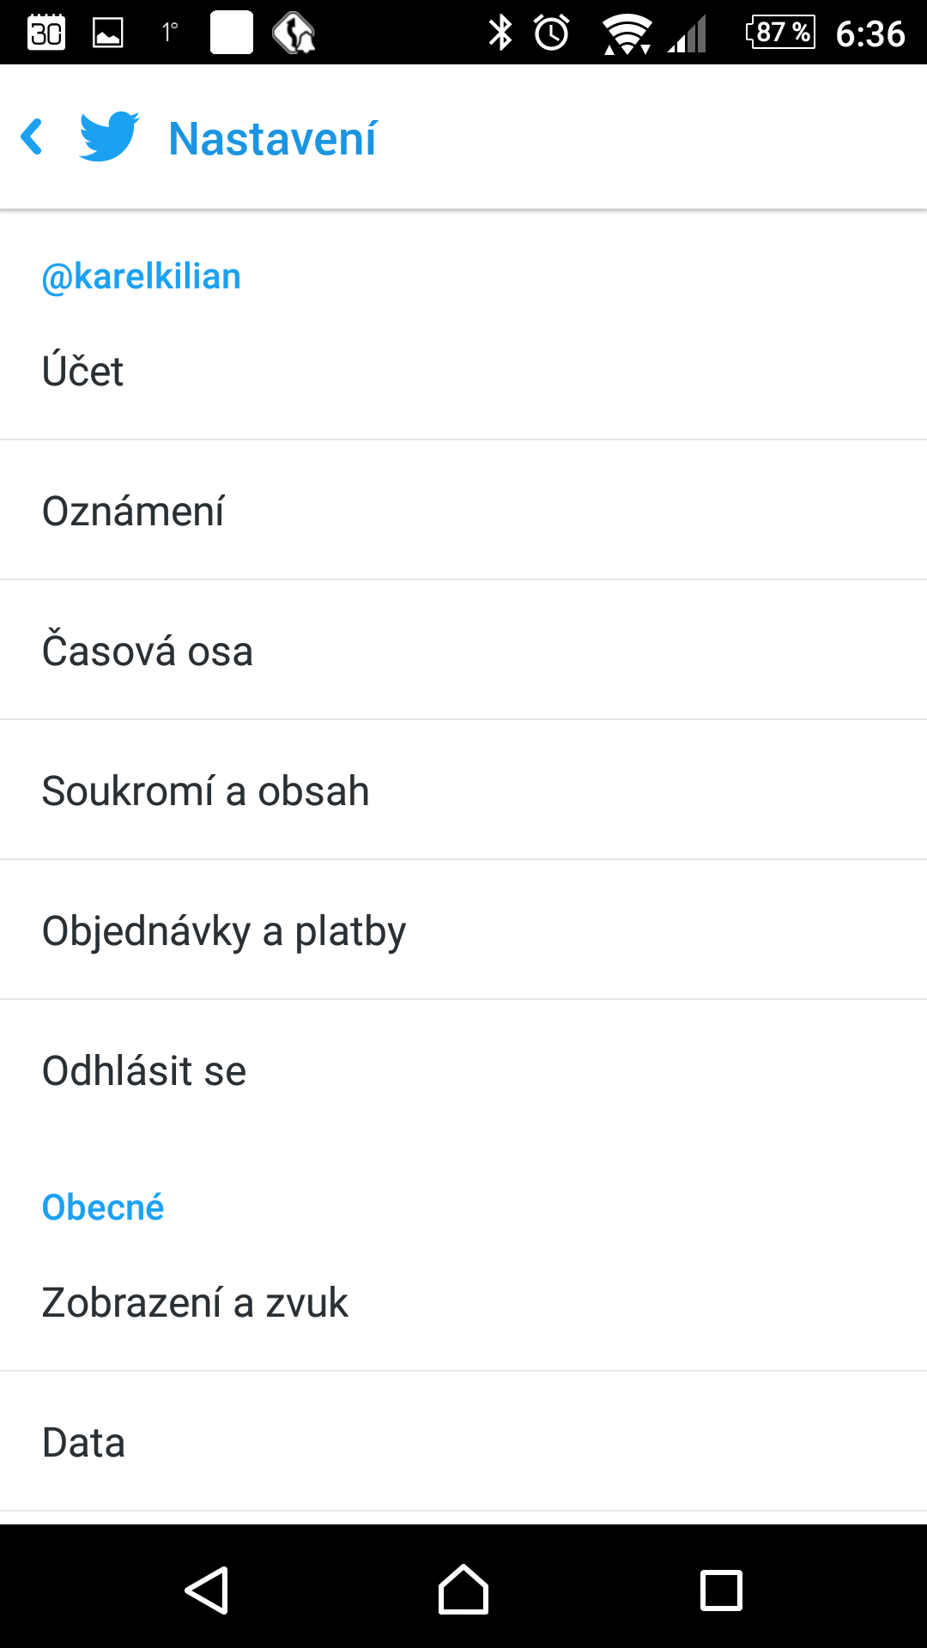Tap the Wi-Fi signal status icon
927x1648 pixels.
click(627, 33)
